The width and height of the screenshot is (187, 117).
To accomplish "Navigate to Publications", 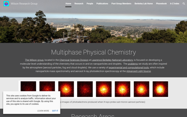I will coord(102,3).
